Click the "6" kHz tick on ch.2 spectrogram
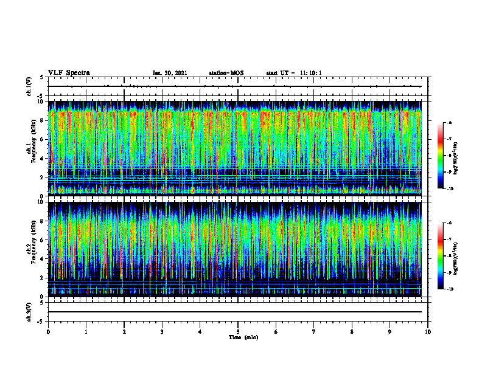The height and width of the screenshot is (372, 482). coord(43,240)
